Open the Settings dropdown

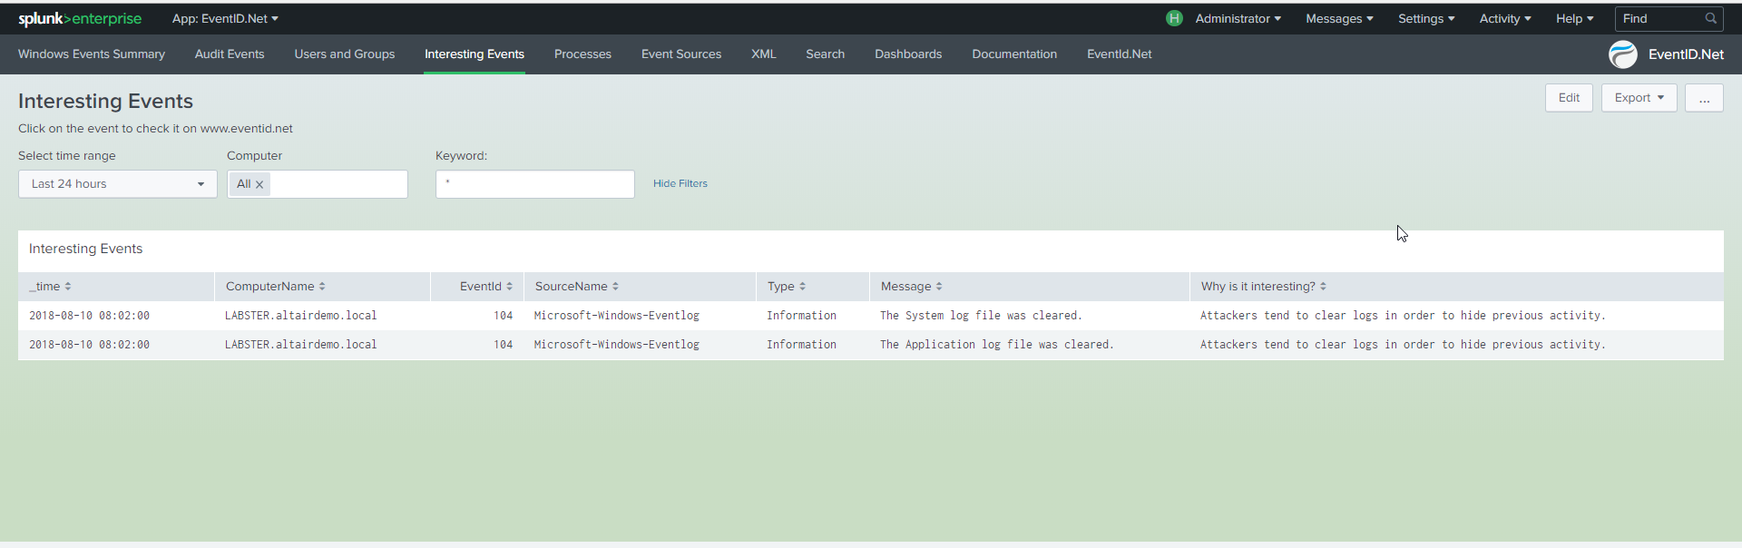(x=1426, y=18)
